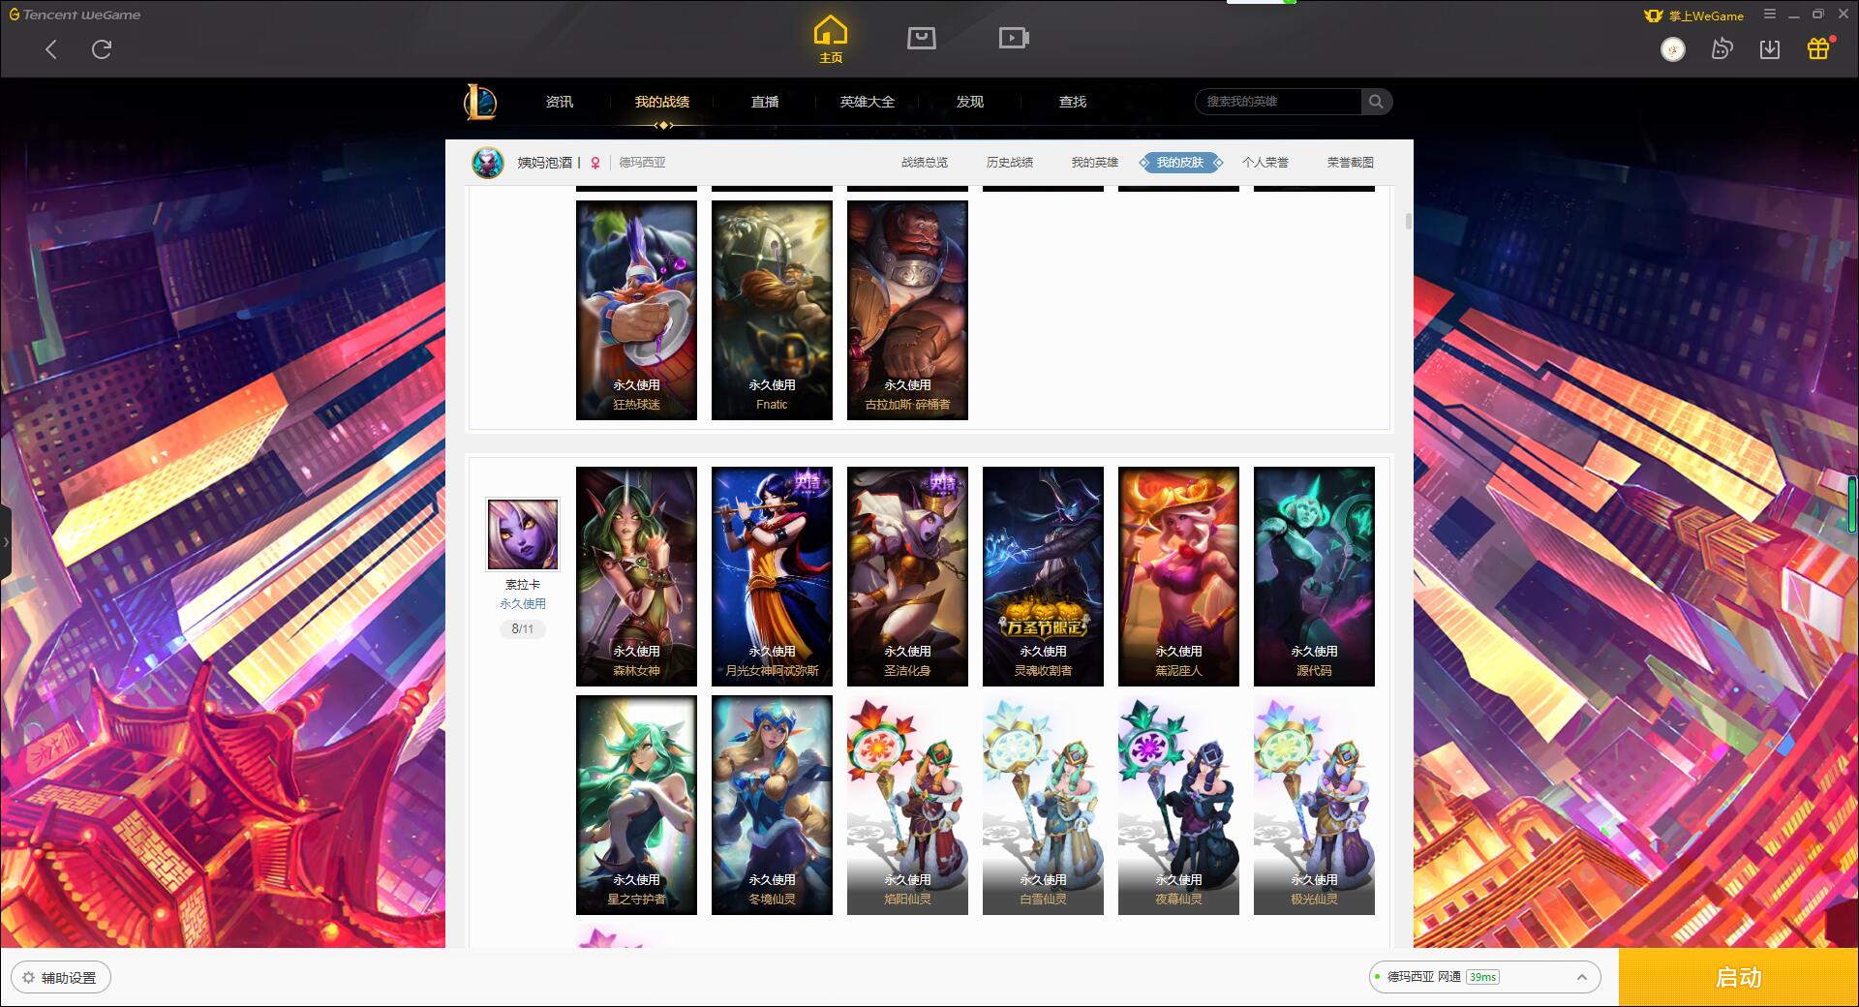Open the user avatar profile
Viewport: 1859px width, 1007px height.
tap(1673, 49)
